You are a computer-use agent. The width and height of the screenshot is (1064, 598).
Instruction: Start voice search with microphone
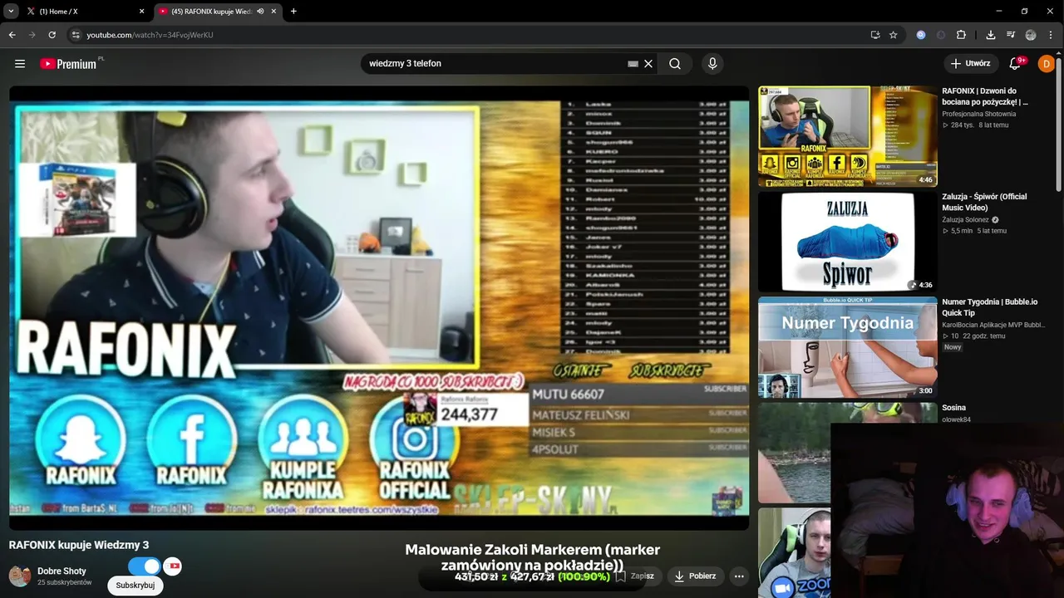pos(712,64)
